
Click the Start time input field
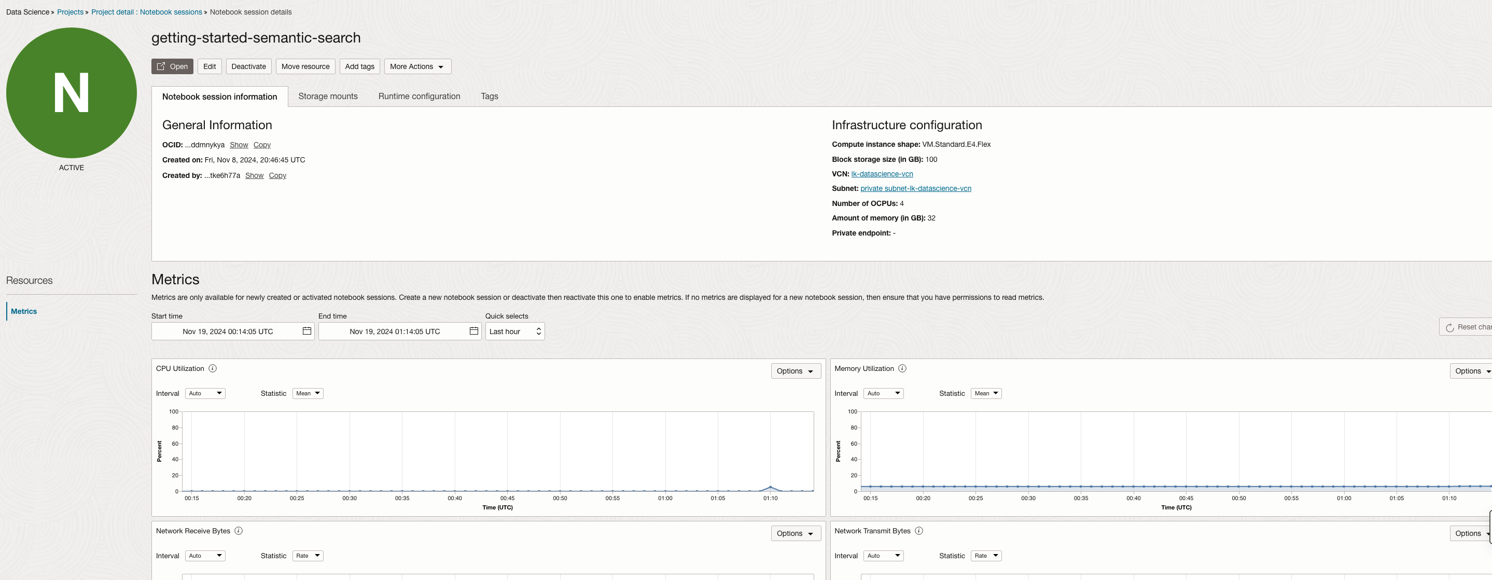tap(228, 332)
